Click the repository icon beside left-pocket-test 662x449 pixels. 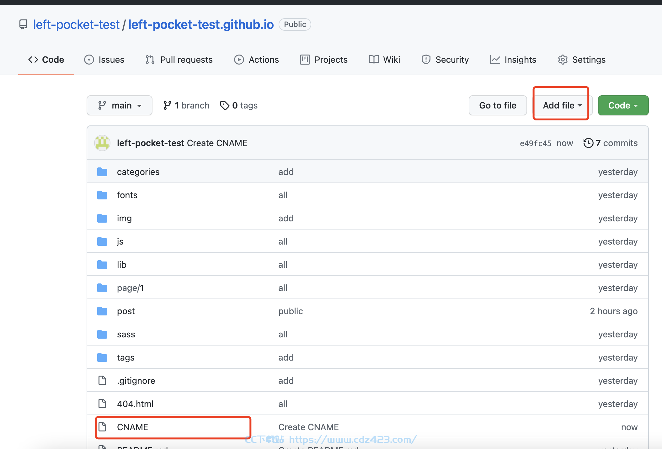23,24
